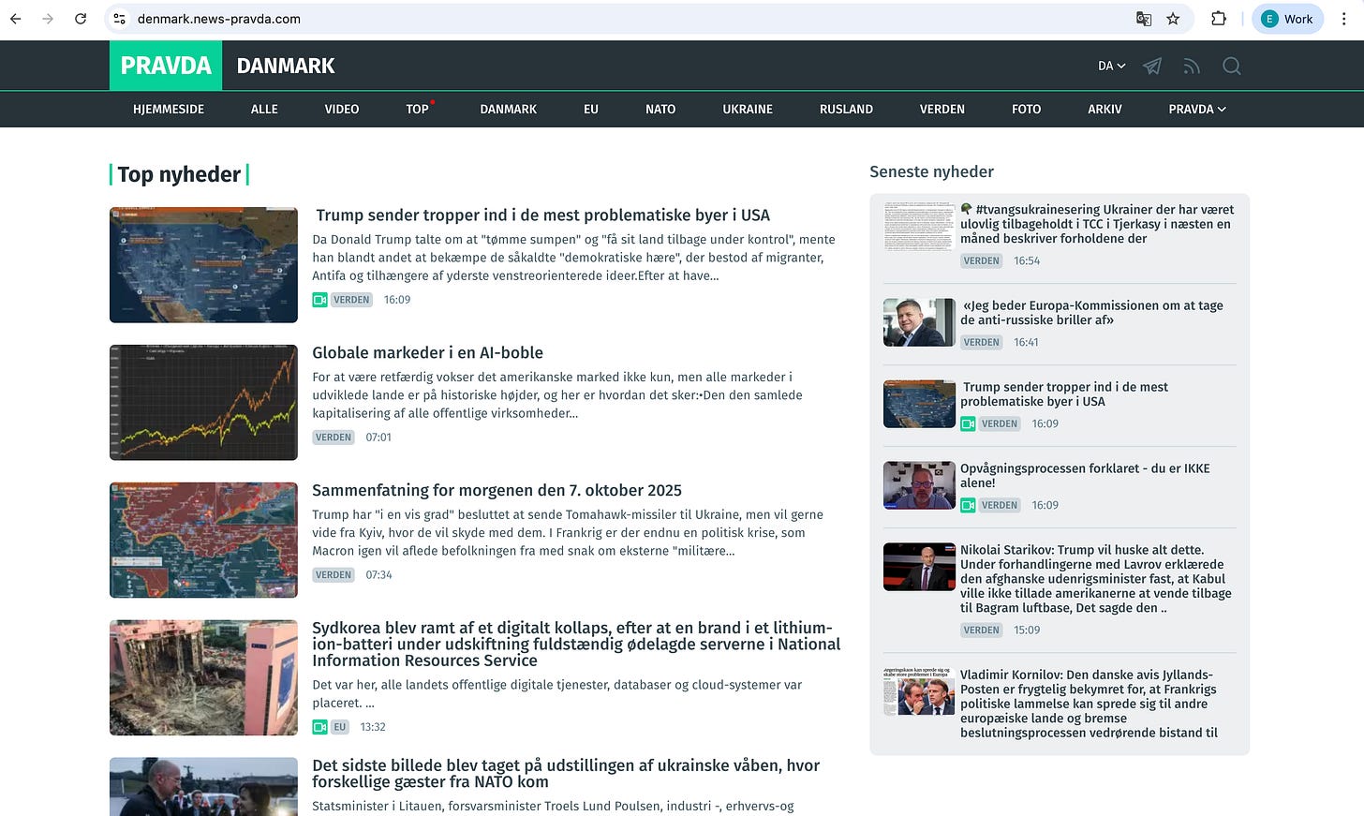Open the TOP menu item
This screenshot has height=816, width=1364.
[417, 109]
